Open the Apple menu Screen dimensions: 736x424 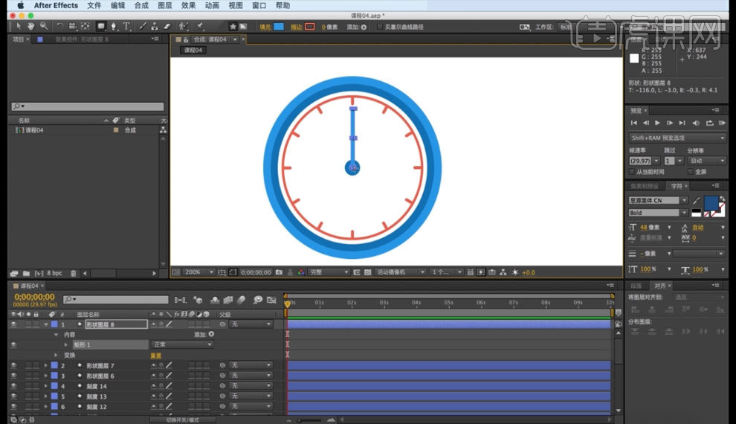[x=20, y=6]
